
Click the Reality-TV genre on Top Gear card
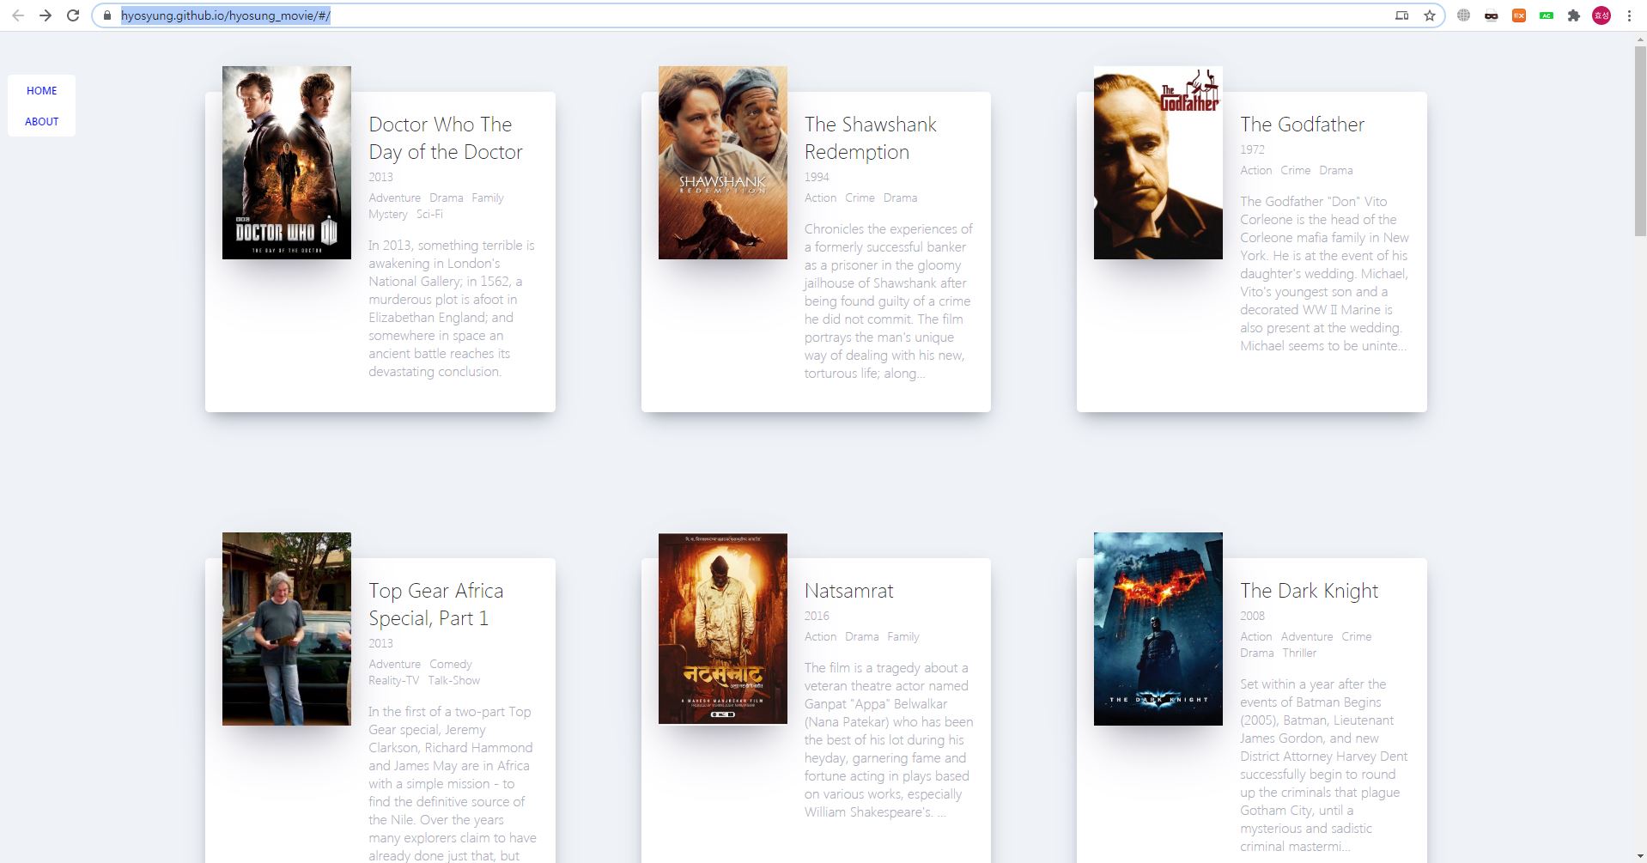(x=394, y=681)
